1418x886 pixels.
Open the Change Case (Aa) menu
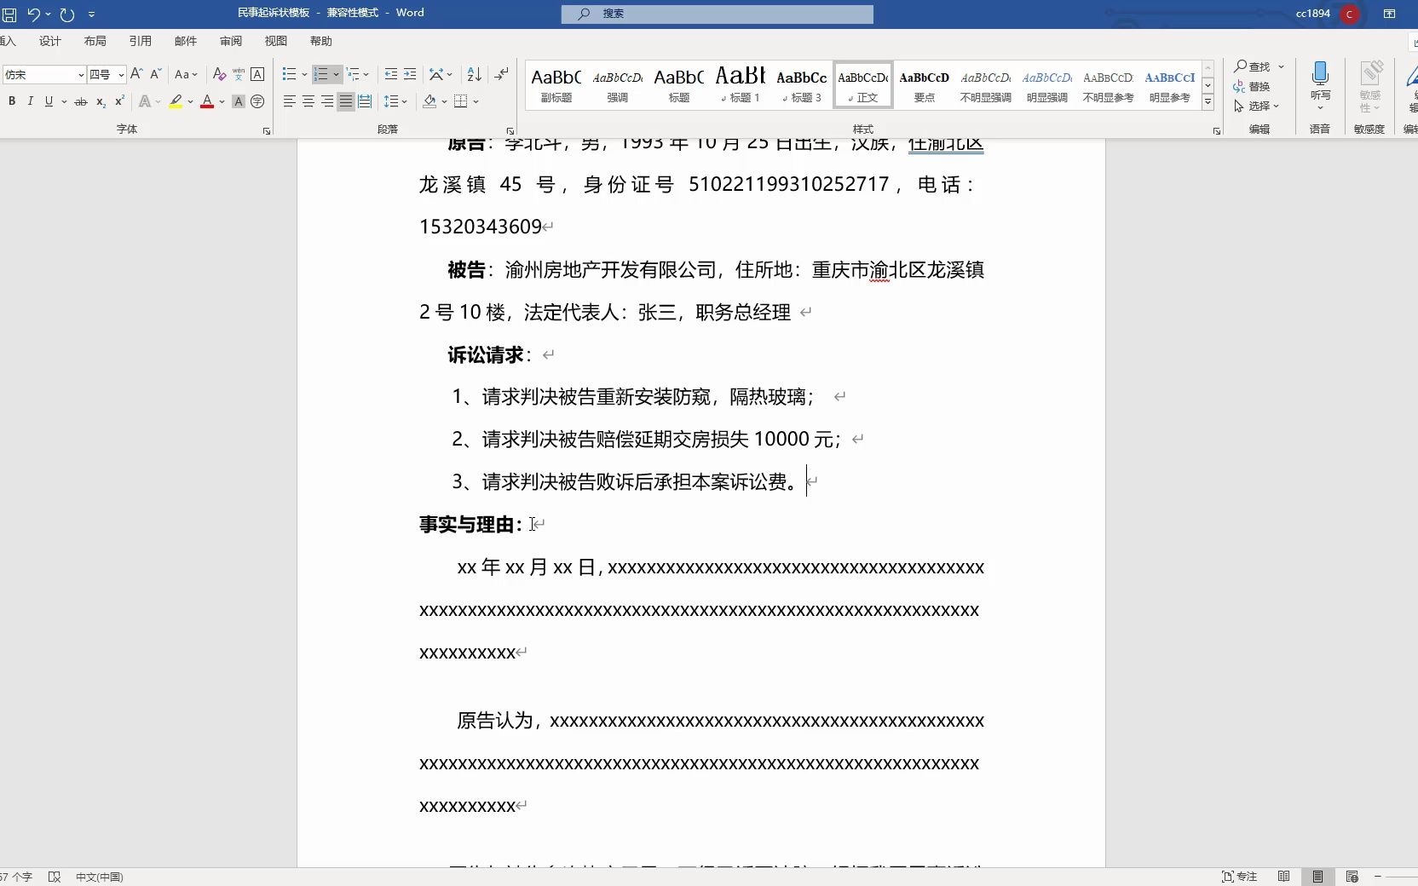(x=186, y=74)
